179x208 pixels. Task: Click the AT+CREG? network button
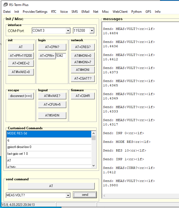(x=83, y=47)
